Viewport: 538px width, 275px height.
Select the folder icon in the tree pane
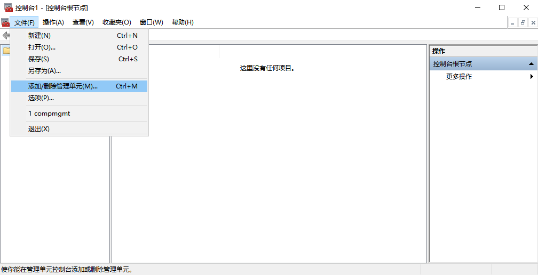coord(6,51)
